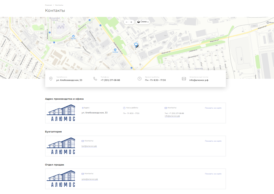Zoom out the map with minus button
Viewport: 274px width, 194px height.
[127, 22]
